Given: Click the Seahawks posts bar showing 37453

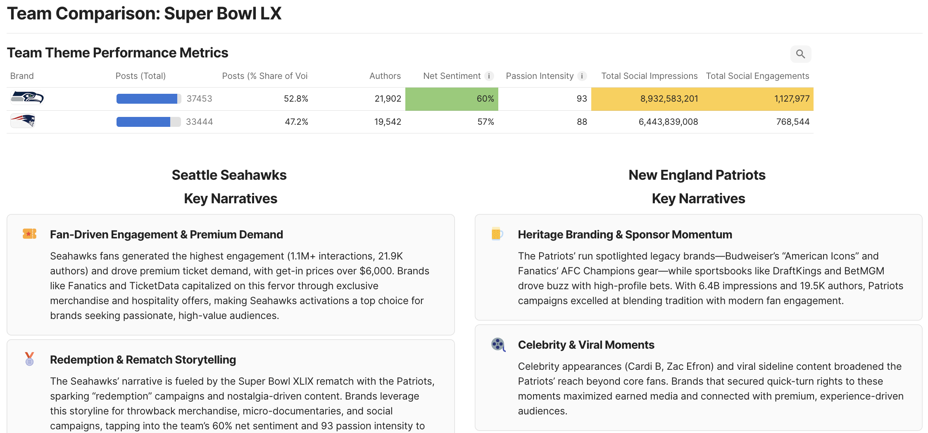Looking at the screenshot, I should 147,99.
